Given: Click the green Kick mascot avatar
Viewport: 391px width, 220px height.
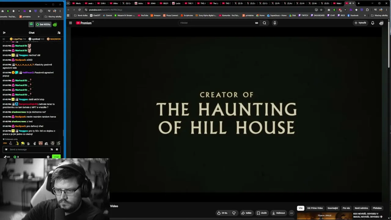Looking at the screenshot, I should [55, 24].
